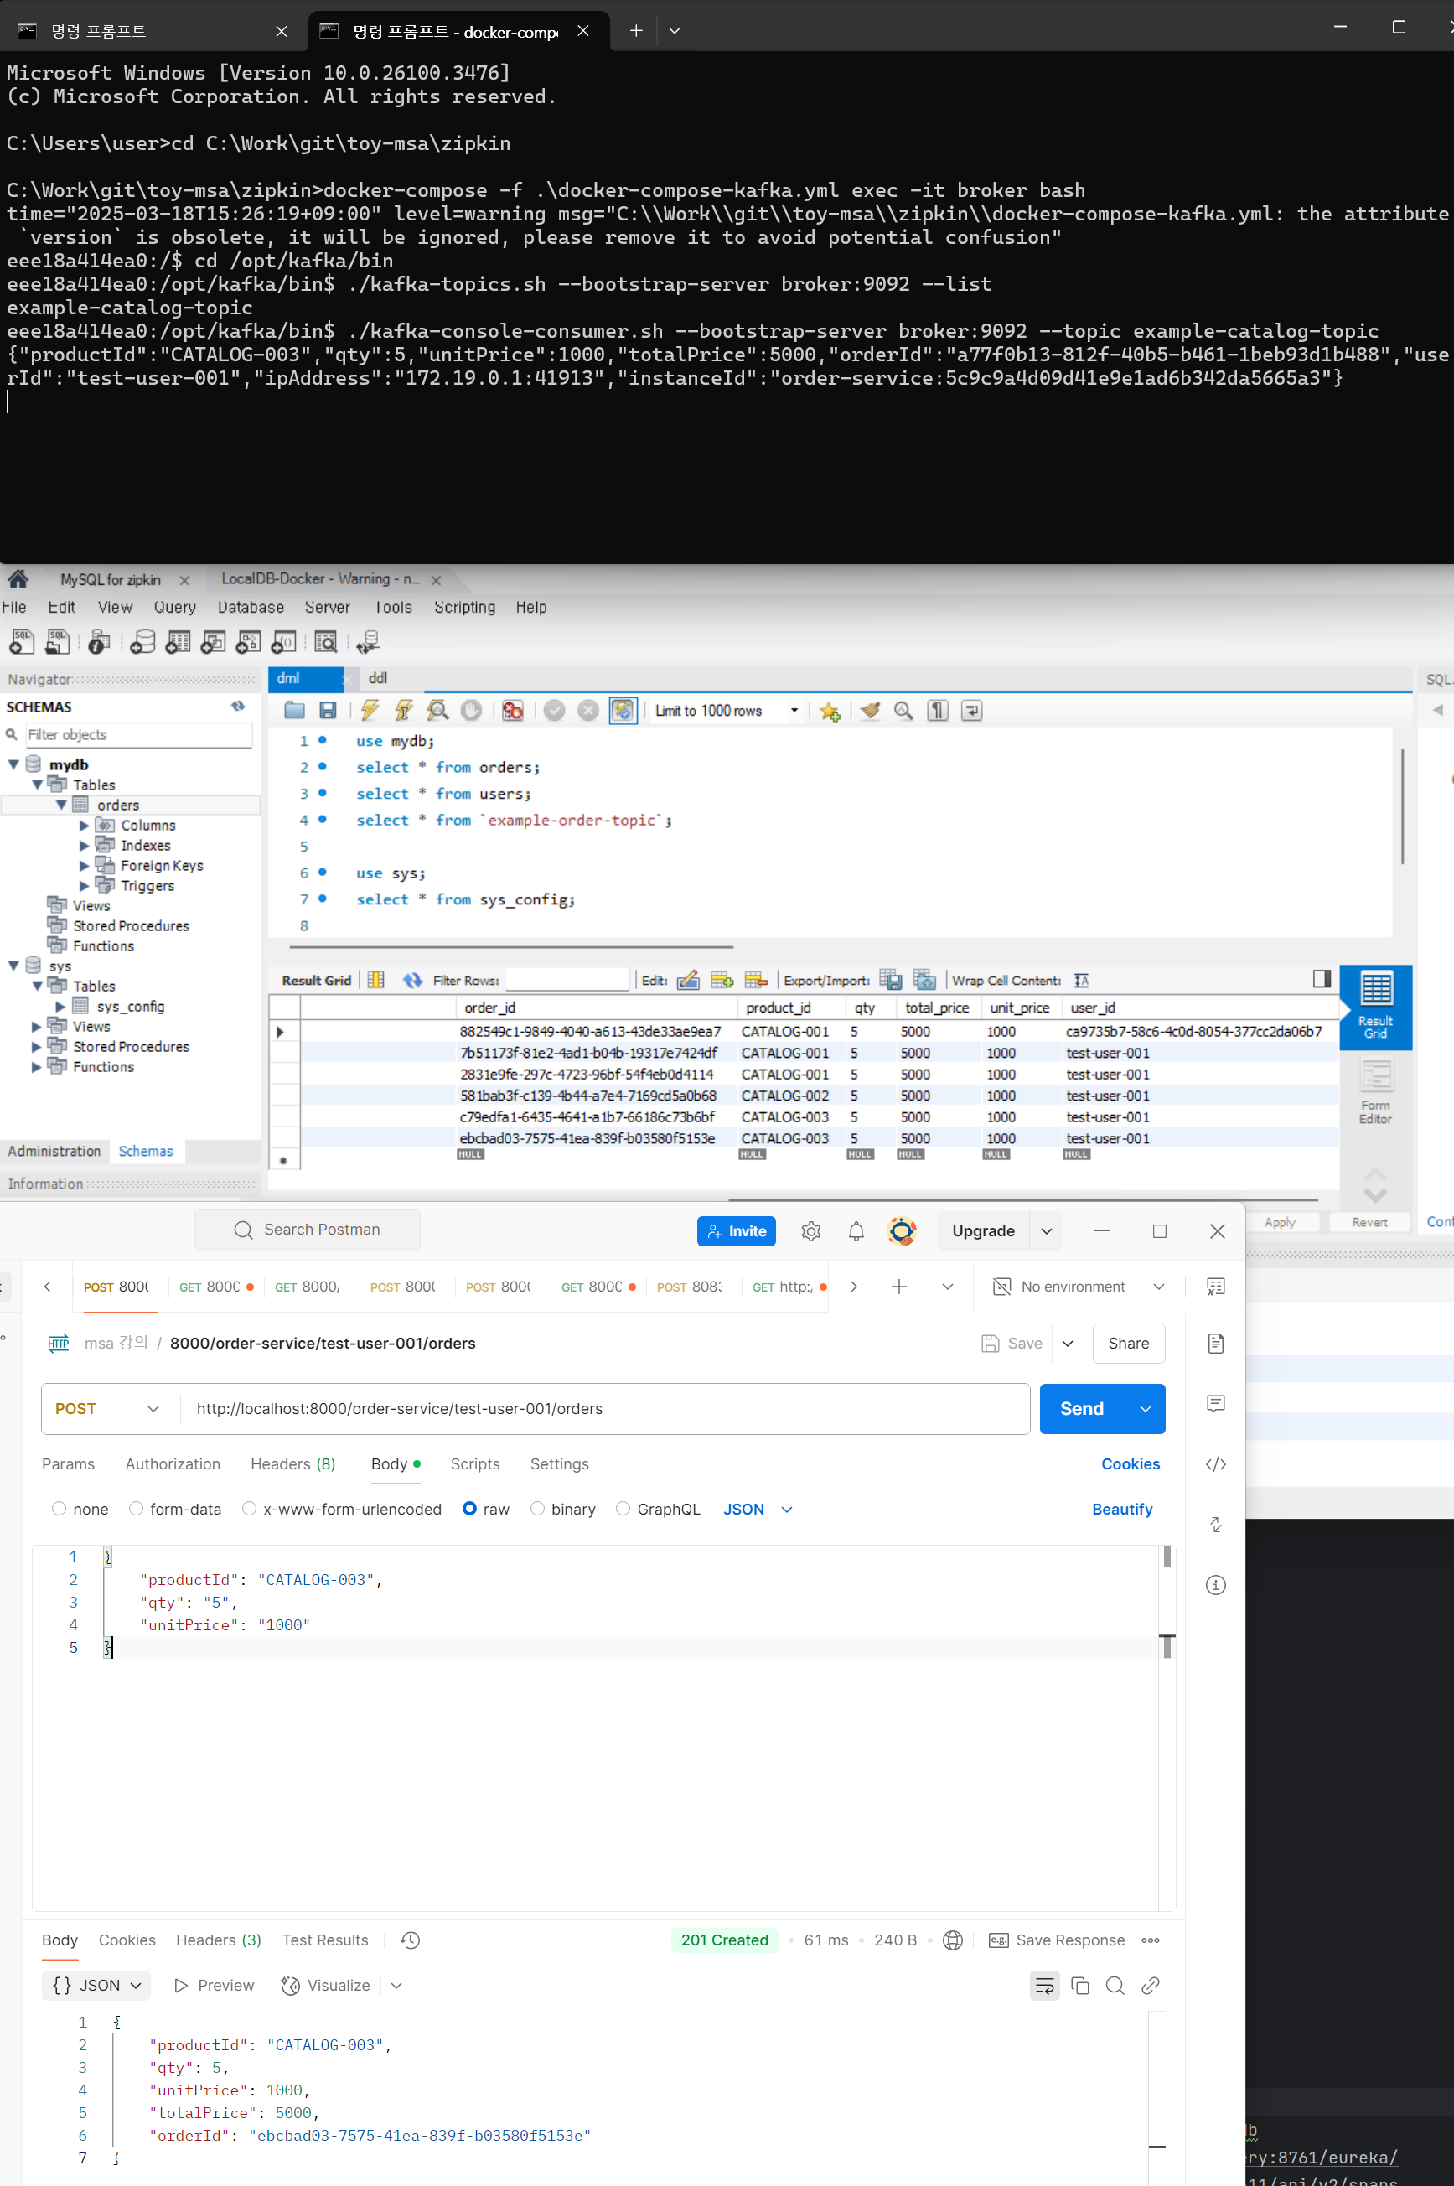Open the request info icon in Postman sidebar
The height and width of the screenshot is (2186, 1454).
point(1215,1584)
